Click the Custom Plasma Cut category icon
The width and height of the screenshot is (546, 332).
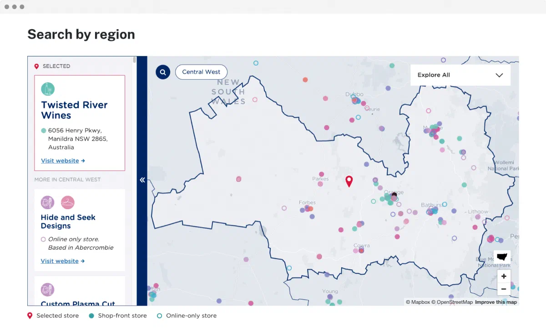tap(48, 289)
